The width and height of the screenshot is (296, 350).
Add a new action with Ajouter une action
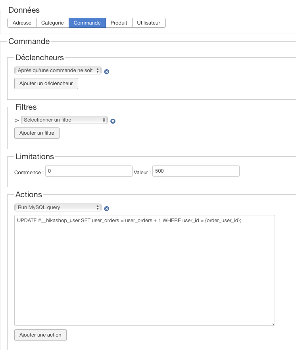[x=40, y=335]
